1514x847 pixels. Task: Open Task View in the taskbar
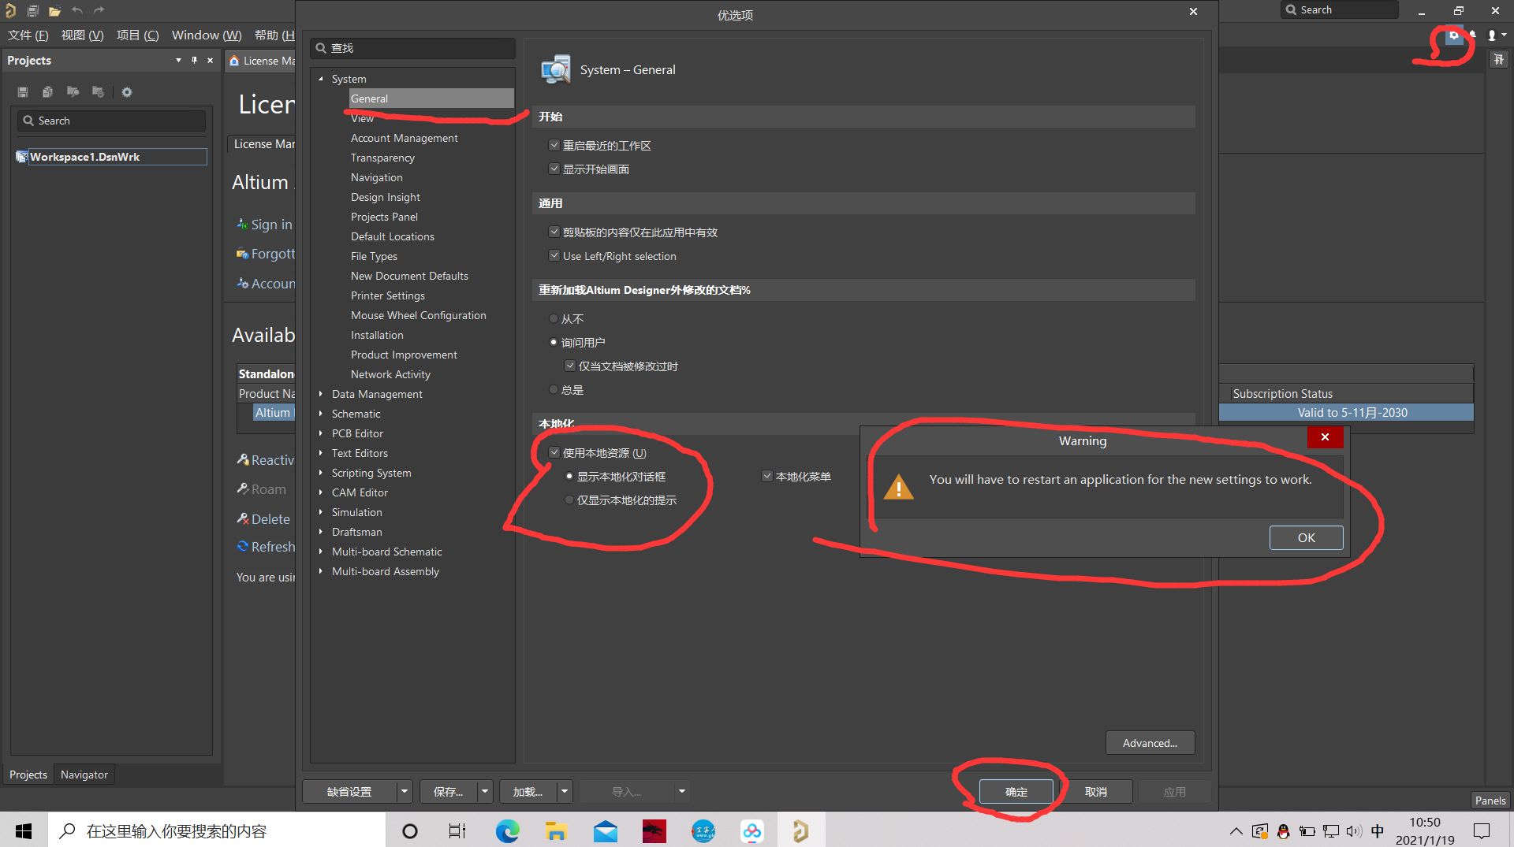(457, 830)
